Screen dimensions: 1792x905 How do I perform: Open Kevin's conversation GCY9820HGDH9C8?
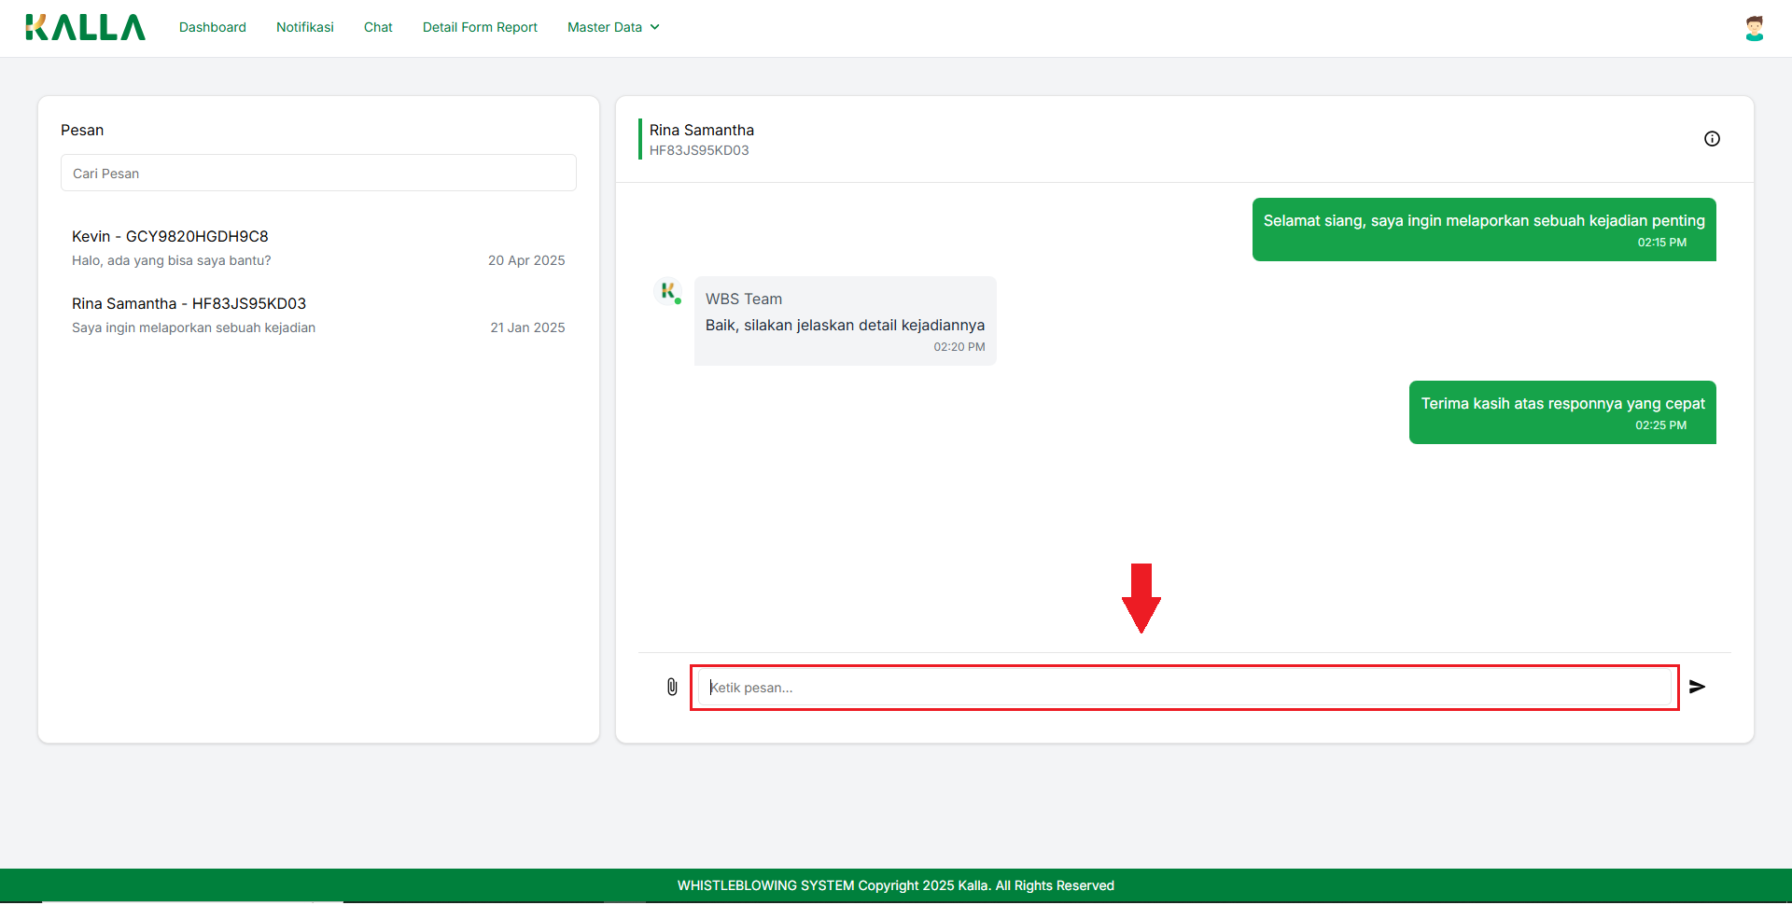318,248
